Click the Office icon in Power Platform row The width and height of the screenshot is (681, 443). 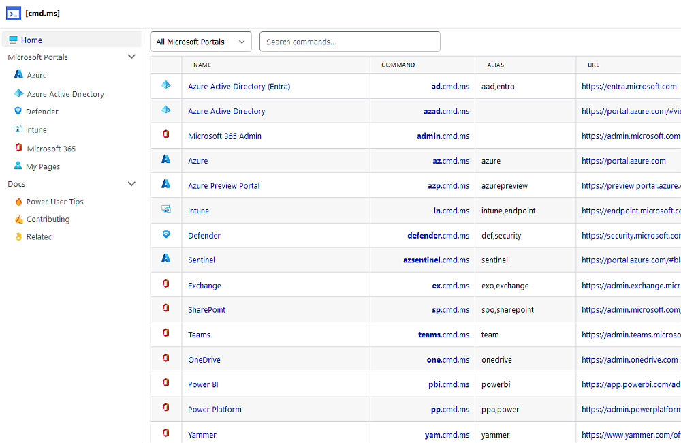pyautogui.click(x=166, y=408)
